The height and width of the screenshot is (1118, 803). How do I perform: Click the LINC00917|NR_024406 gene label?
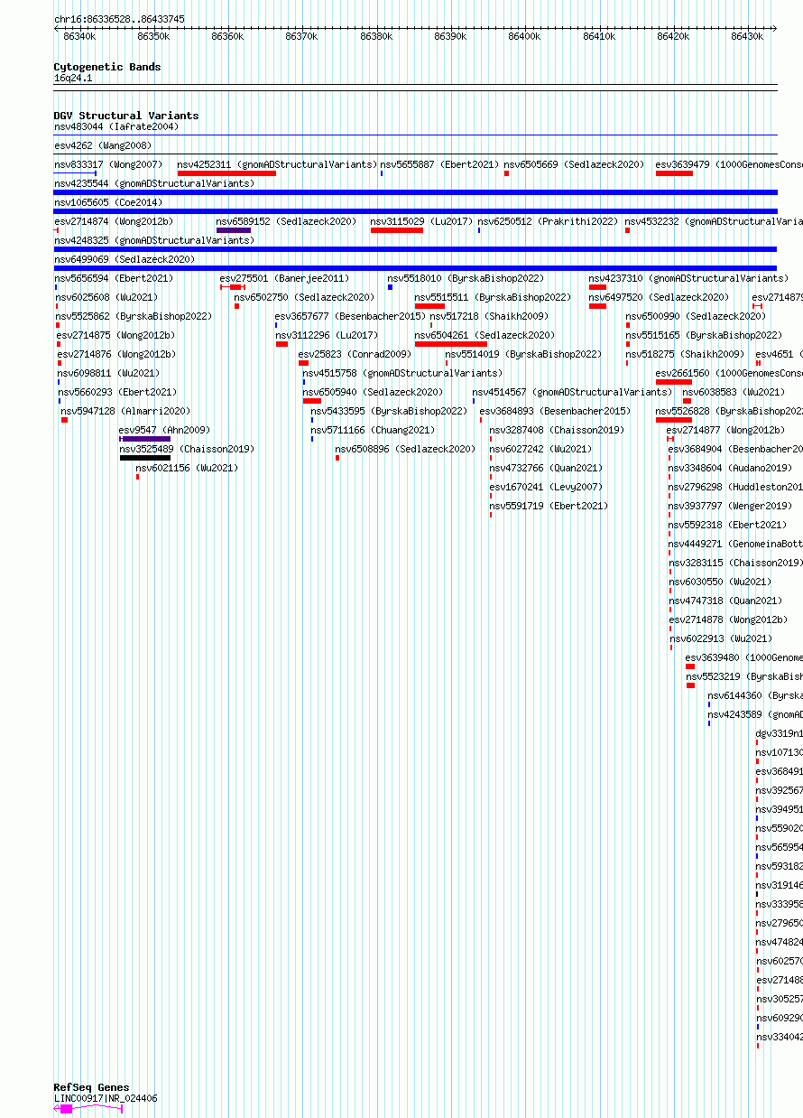tap(106, 1098)
